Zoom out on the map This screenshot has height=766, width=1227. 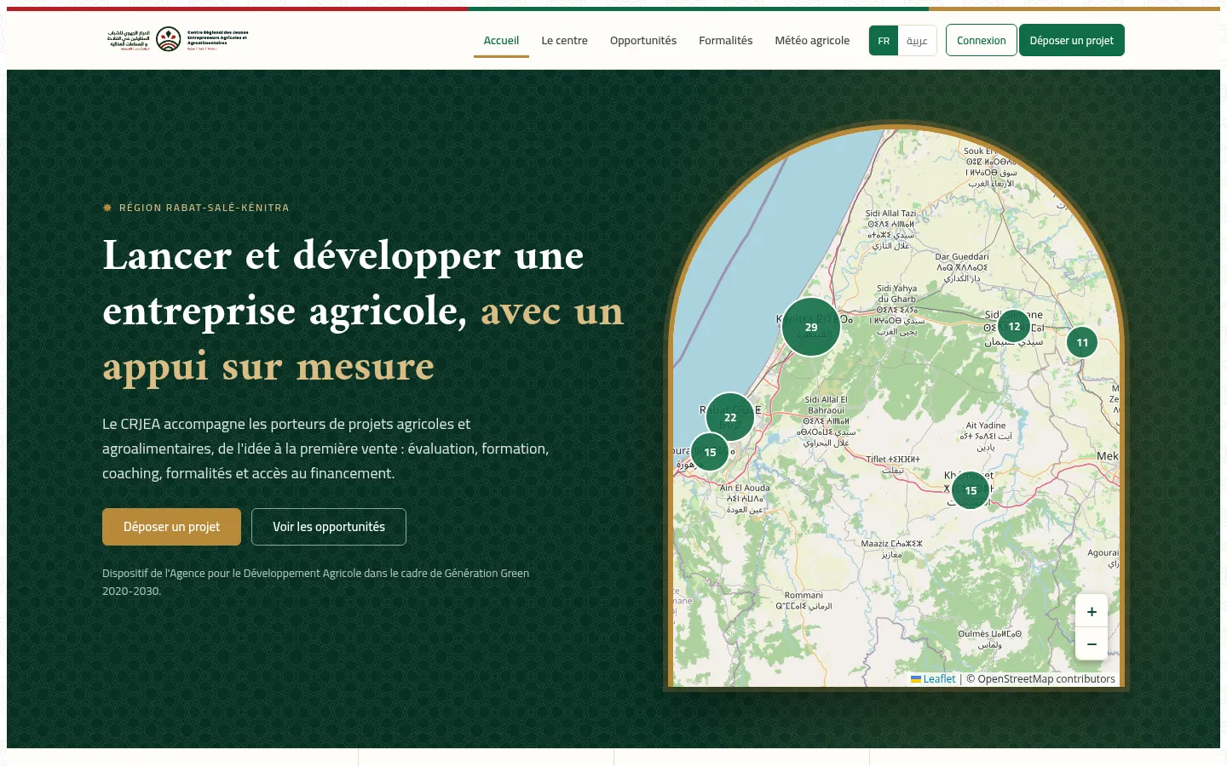(x=1092, y=644)
